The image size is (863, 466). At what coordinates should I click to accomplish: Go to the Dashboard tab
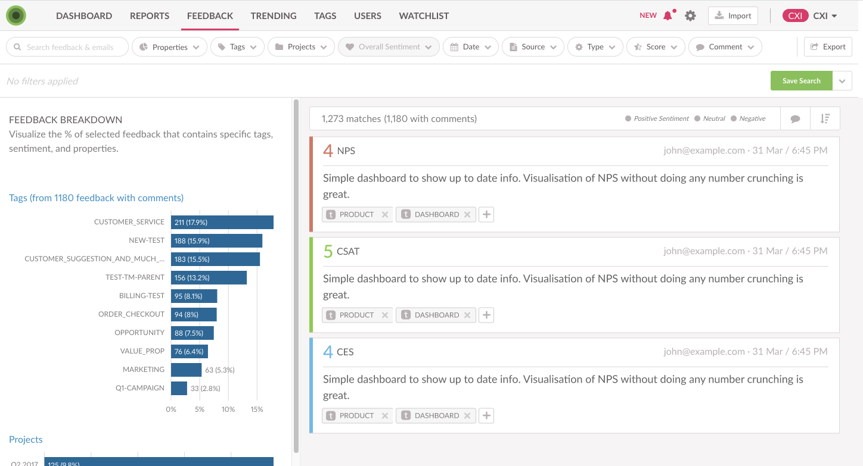(x=84, y=16)
